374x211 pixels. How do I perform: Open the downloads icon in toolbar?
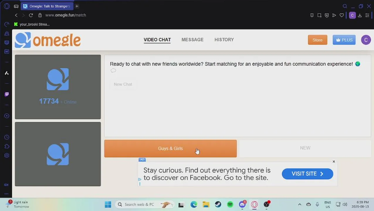[x=360, y=15]
